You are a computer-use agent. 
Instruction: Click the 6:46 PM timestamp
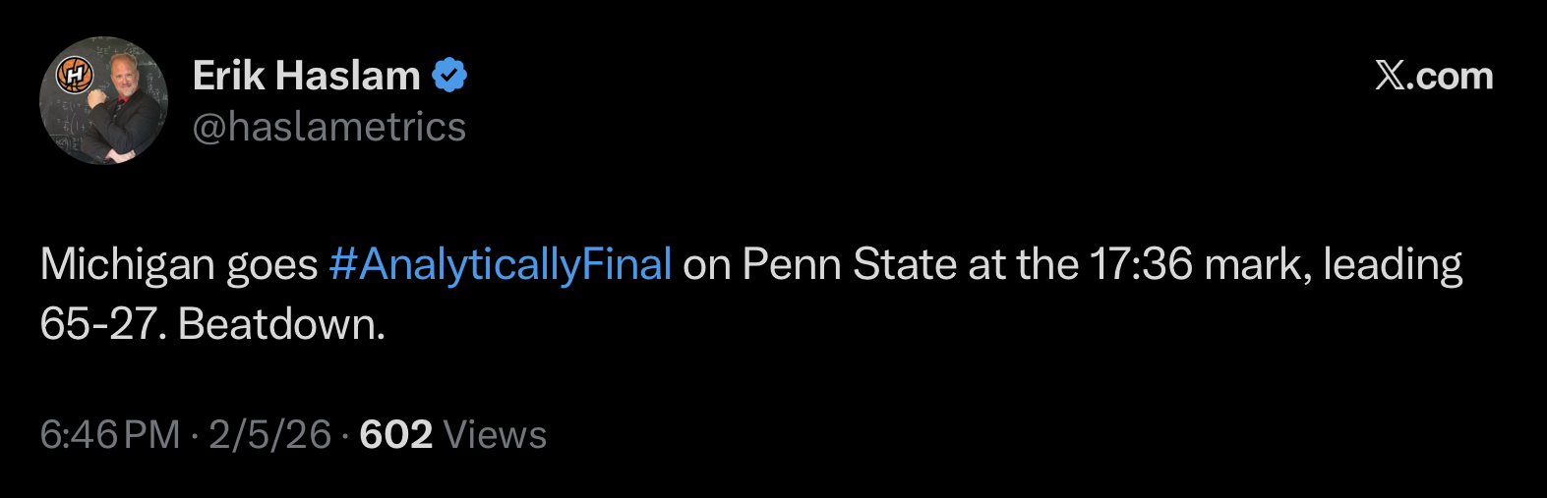pyautogui.click(x=110, y=434)
